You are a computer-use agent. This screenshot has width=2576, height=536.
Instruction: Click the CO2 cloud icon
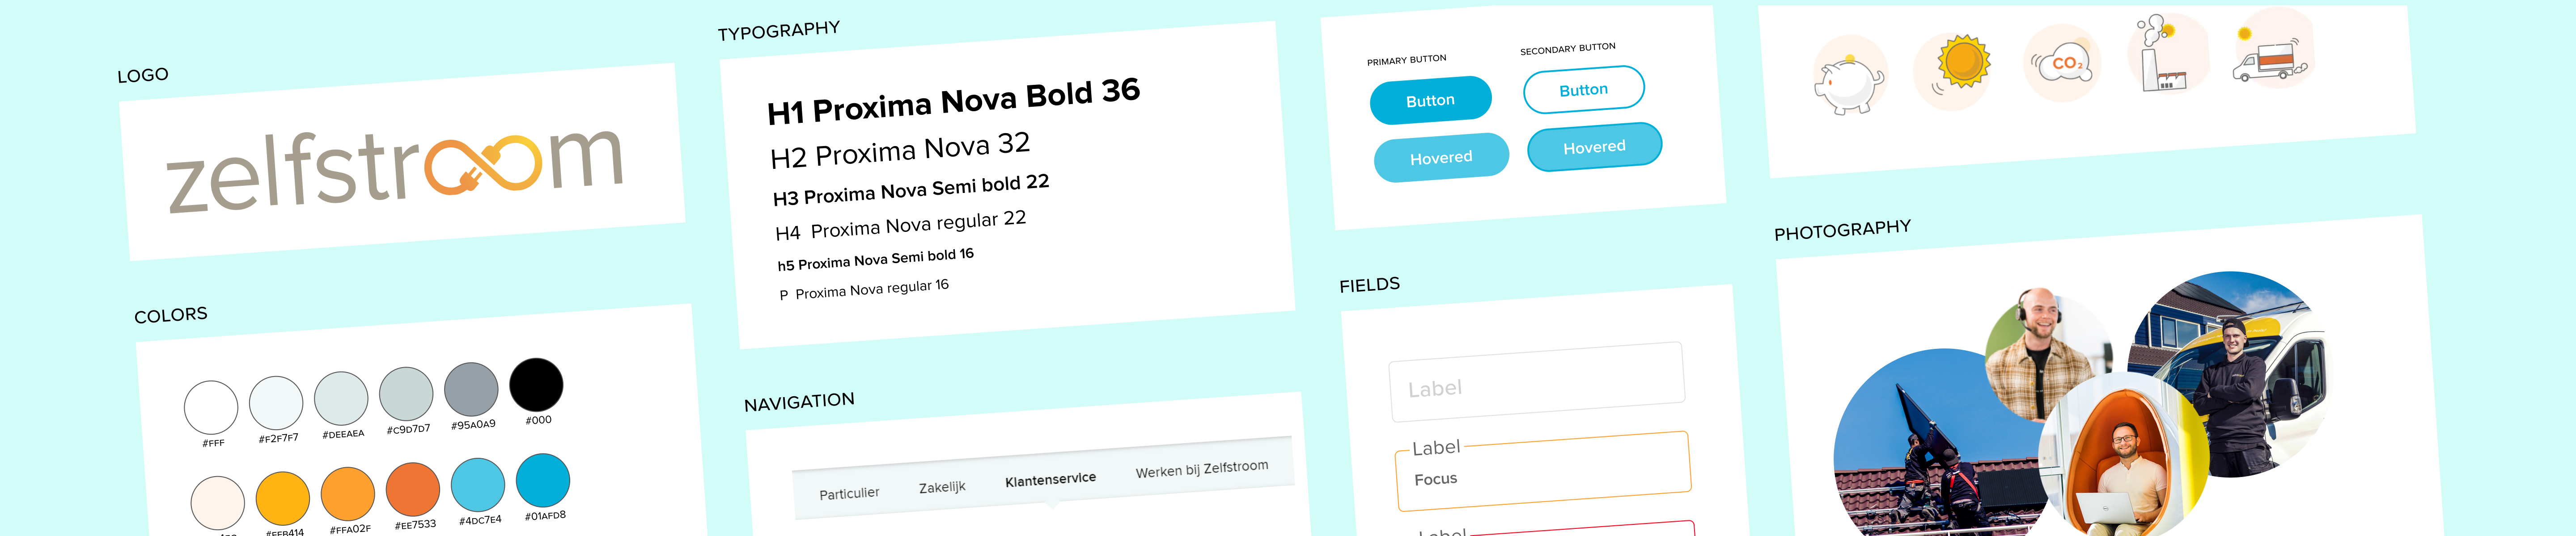[2064, 64]
